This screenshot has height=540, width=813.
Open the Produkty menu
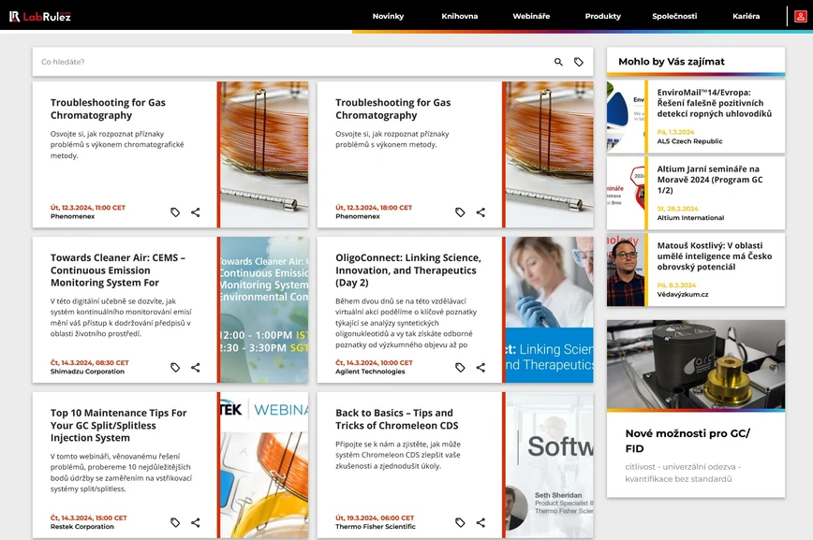pyautogui.click(x=602, y=15)
